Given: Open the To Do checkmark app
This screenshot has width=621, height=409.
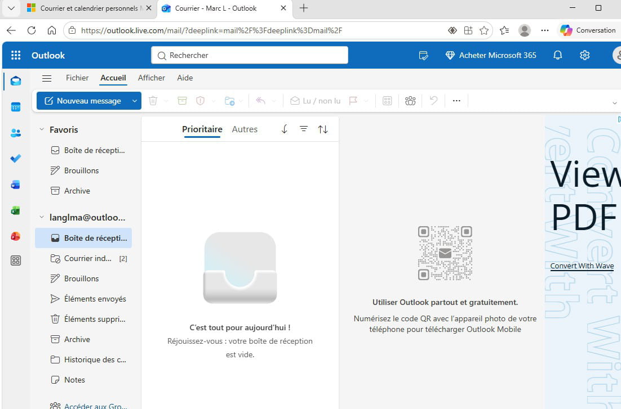Looking at the screenshot, I should click(16, 159).
